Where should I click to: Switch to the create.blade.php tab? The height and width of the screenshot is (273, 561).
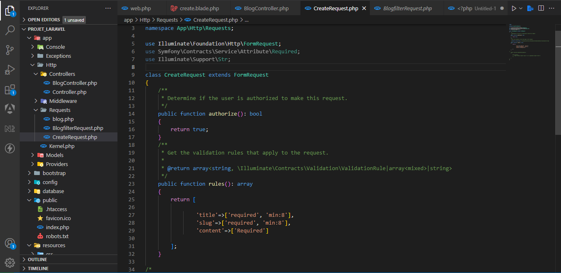coord(199,9)
